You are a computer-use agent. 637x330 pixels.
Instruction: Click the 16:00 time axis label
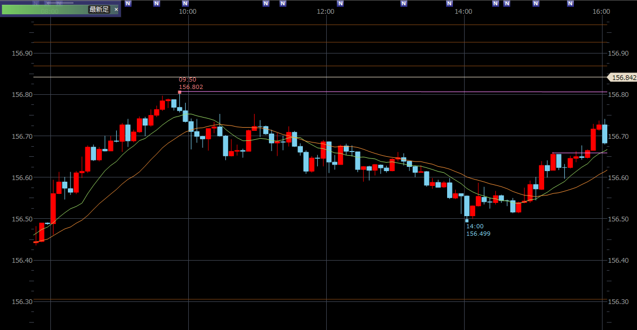[x=601, y=12]
